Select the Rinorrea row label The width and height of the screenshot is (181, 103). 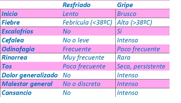click(x=14, y=58)
